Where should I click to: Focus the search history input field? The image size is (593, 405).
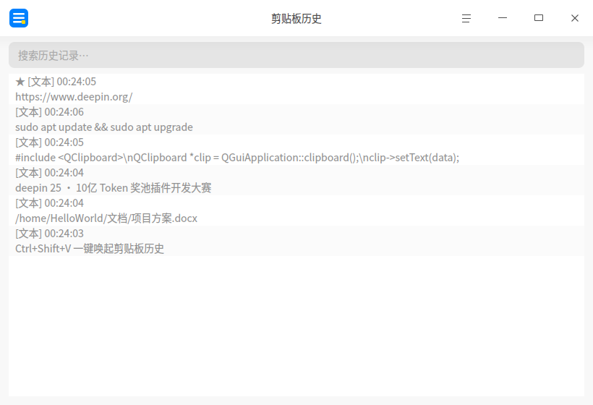pos(296,55)
